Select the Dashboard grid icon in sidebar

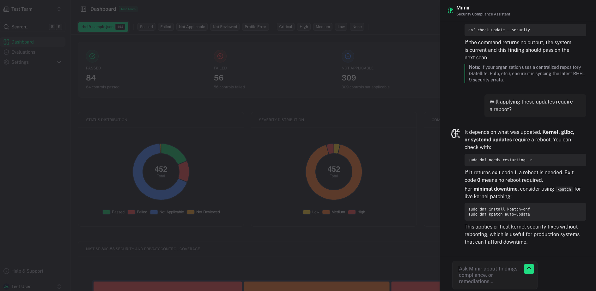click(x=6, y=42)
